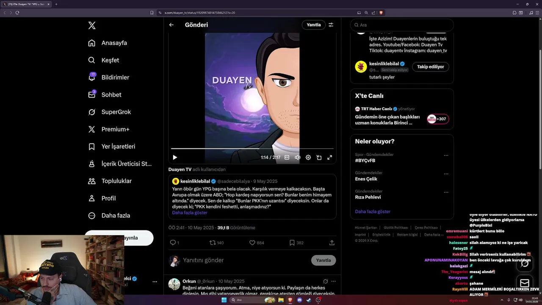This screenshot has height=305, width=542.
Task: Open footer Daha fazla menu
Action: [434, 235]
